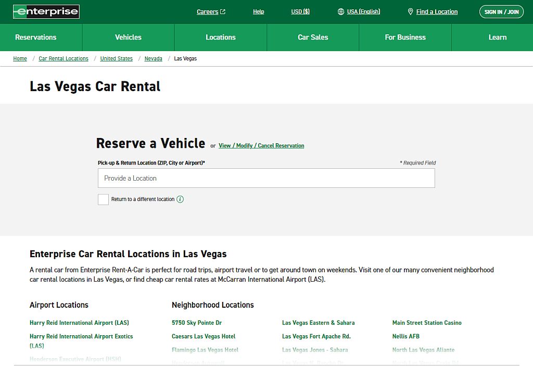
Task: Open View / Modify / Cancel Reservation link
Action: 261,146
